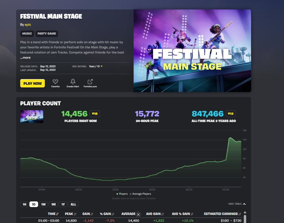Sort the table by the AVG GAIN column
This screenshot has width=284, height=223.
(x=155, y=214)
